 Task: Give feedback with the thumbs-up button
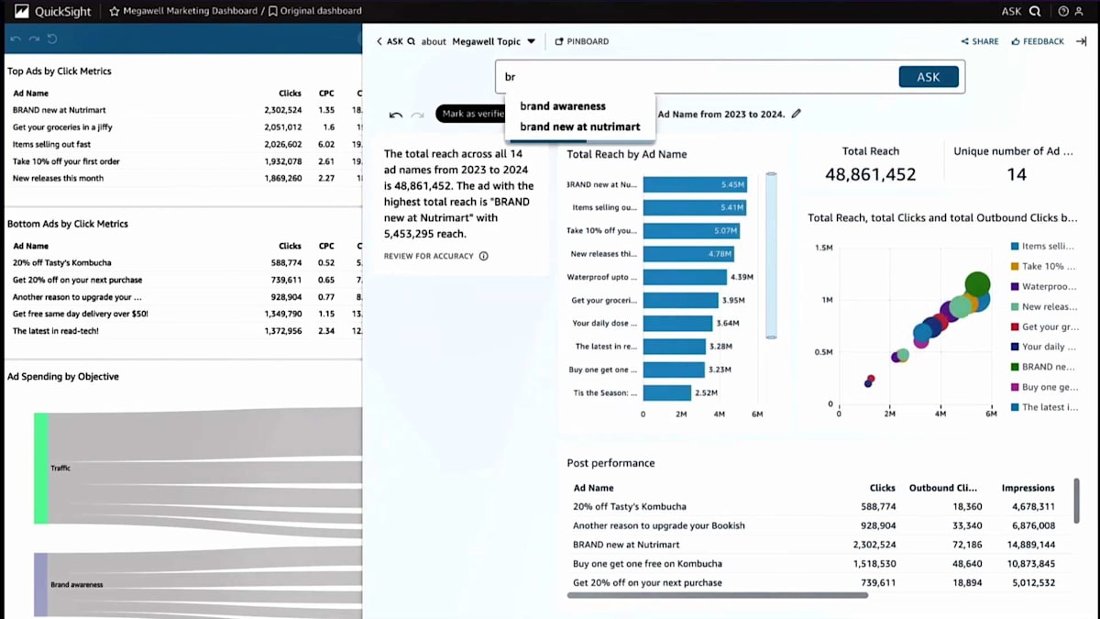point(1038,41)
